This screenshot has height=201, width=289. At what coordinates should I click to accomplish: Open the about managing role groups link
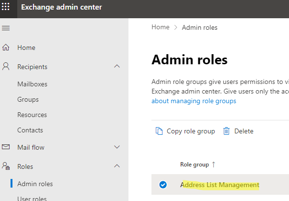(194, 101)
